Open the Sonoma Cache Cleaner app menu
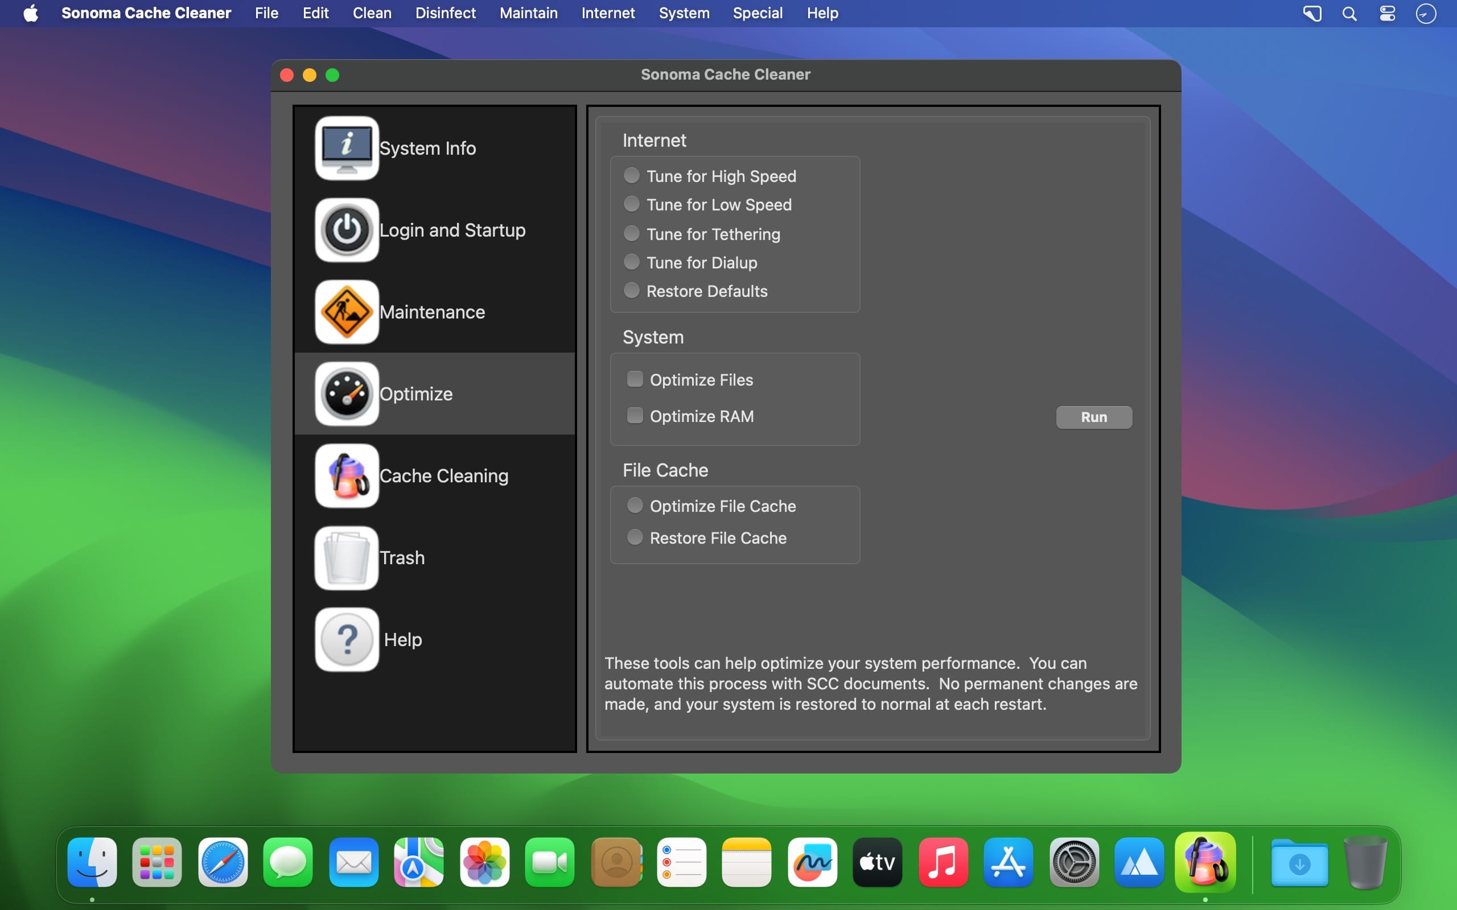1457x910 pixels. (x=146, y=13)
